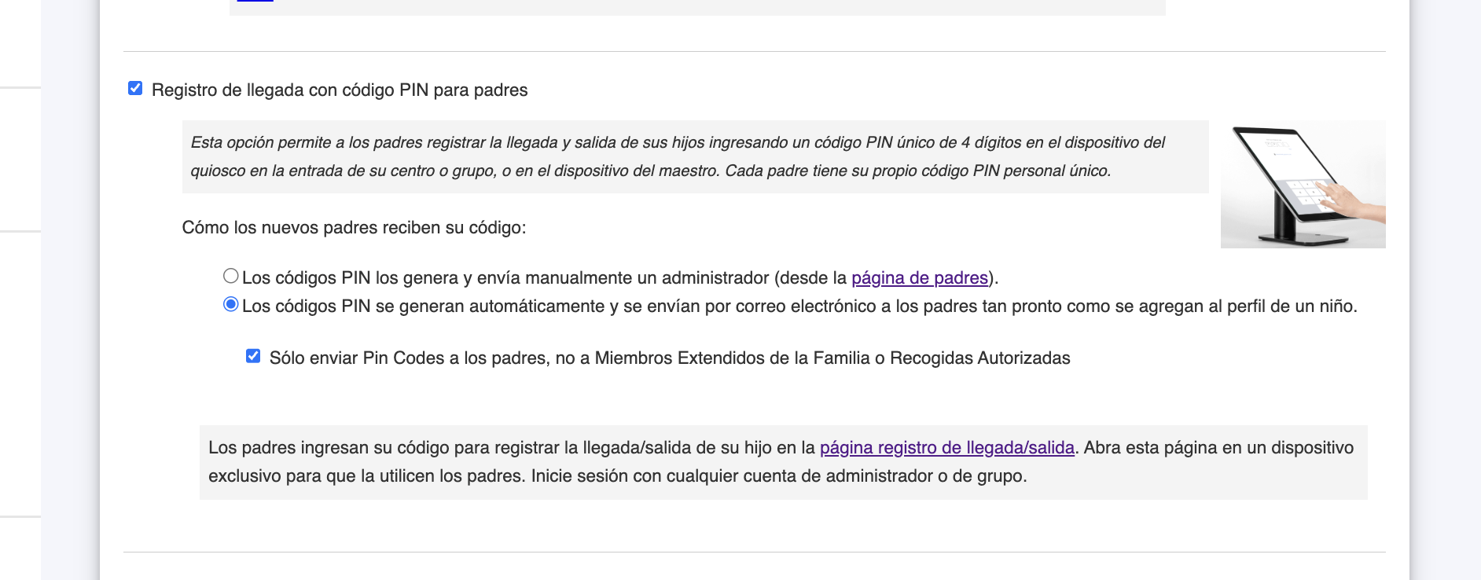Open 'página registro de llegada/salida' link
The image size is (1481, 580).
947,448
